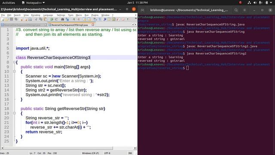The image size is (275, 155).
Task: Click the Save All toolbar icon
Action: click(x=16, y=19)
